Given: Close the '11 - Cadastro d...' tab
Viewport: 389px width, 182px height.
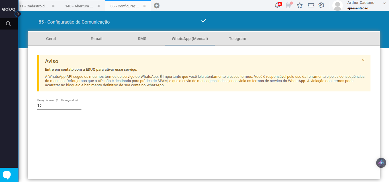Looking at the screenshot, I should point(53,6).
